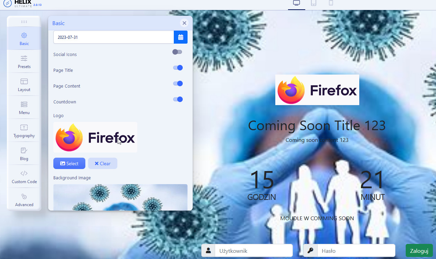The height and width of the screenshot is (259, 436).
Task: Click the user icon beside Użytkownik field
Action: [x=208, y=251]
